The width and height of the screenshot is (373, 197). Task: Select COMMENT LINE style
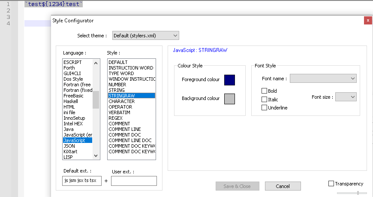click(132, 129)
